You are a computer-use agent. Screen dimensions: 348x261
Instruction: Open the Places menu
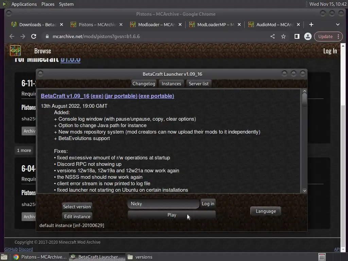coord(48,4)
